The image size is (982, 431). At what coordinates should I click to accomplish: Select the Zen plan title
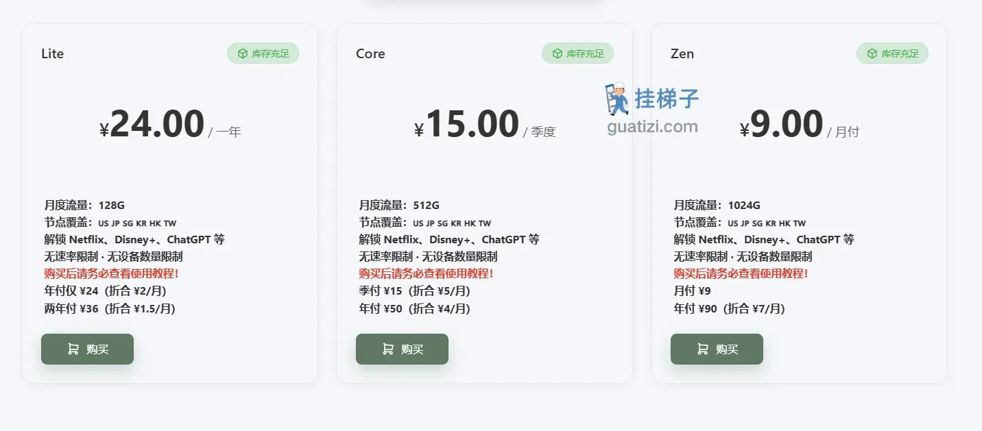click(682, 53)
